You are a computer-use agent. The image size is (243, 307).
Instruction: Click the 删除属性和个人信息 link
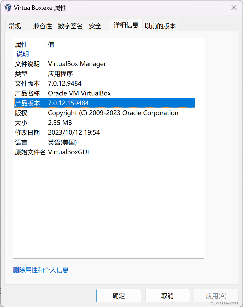(x=40, y=270)
